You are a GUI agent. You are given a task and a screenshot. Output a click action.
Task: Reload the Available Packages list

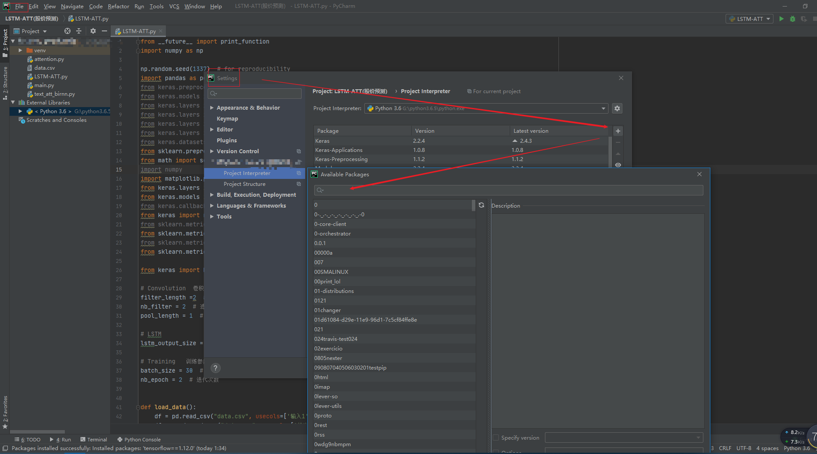pyautogui.click(x=481, y=205)
